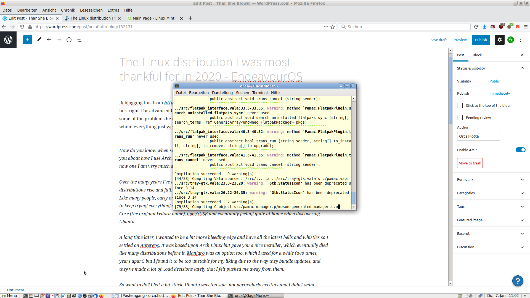Open the terminal's Darstellung menu
The width and height of the screenshot is (530, 298).
tap(222, 93)
